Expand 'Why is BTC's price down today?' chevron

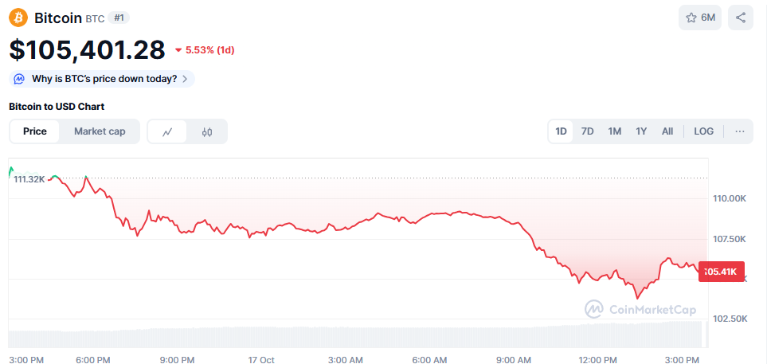[x=186, y=79]
